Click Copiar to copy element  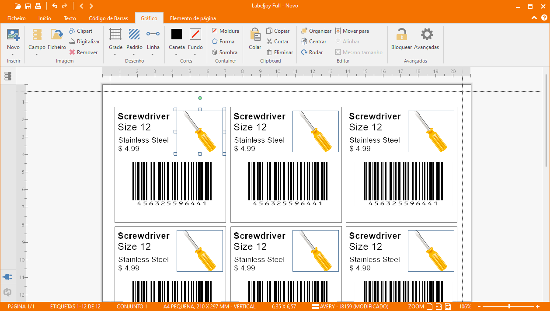[278, 31]
